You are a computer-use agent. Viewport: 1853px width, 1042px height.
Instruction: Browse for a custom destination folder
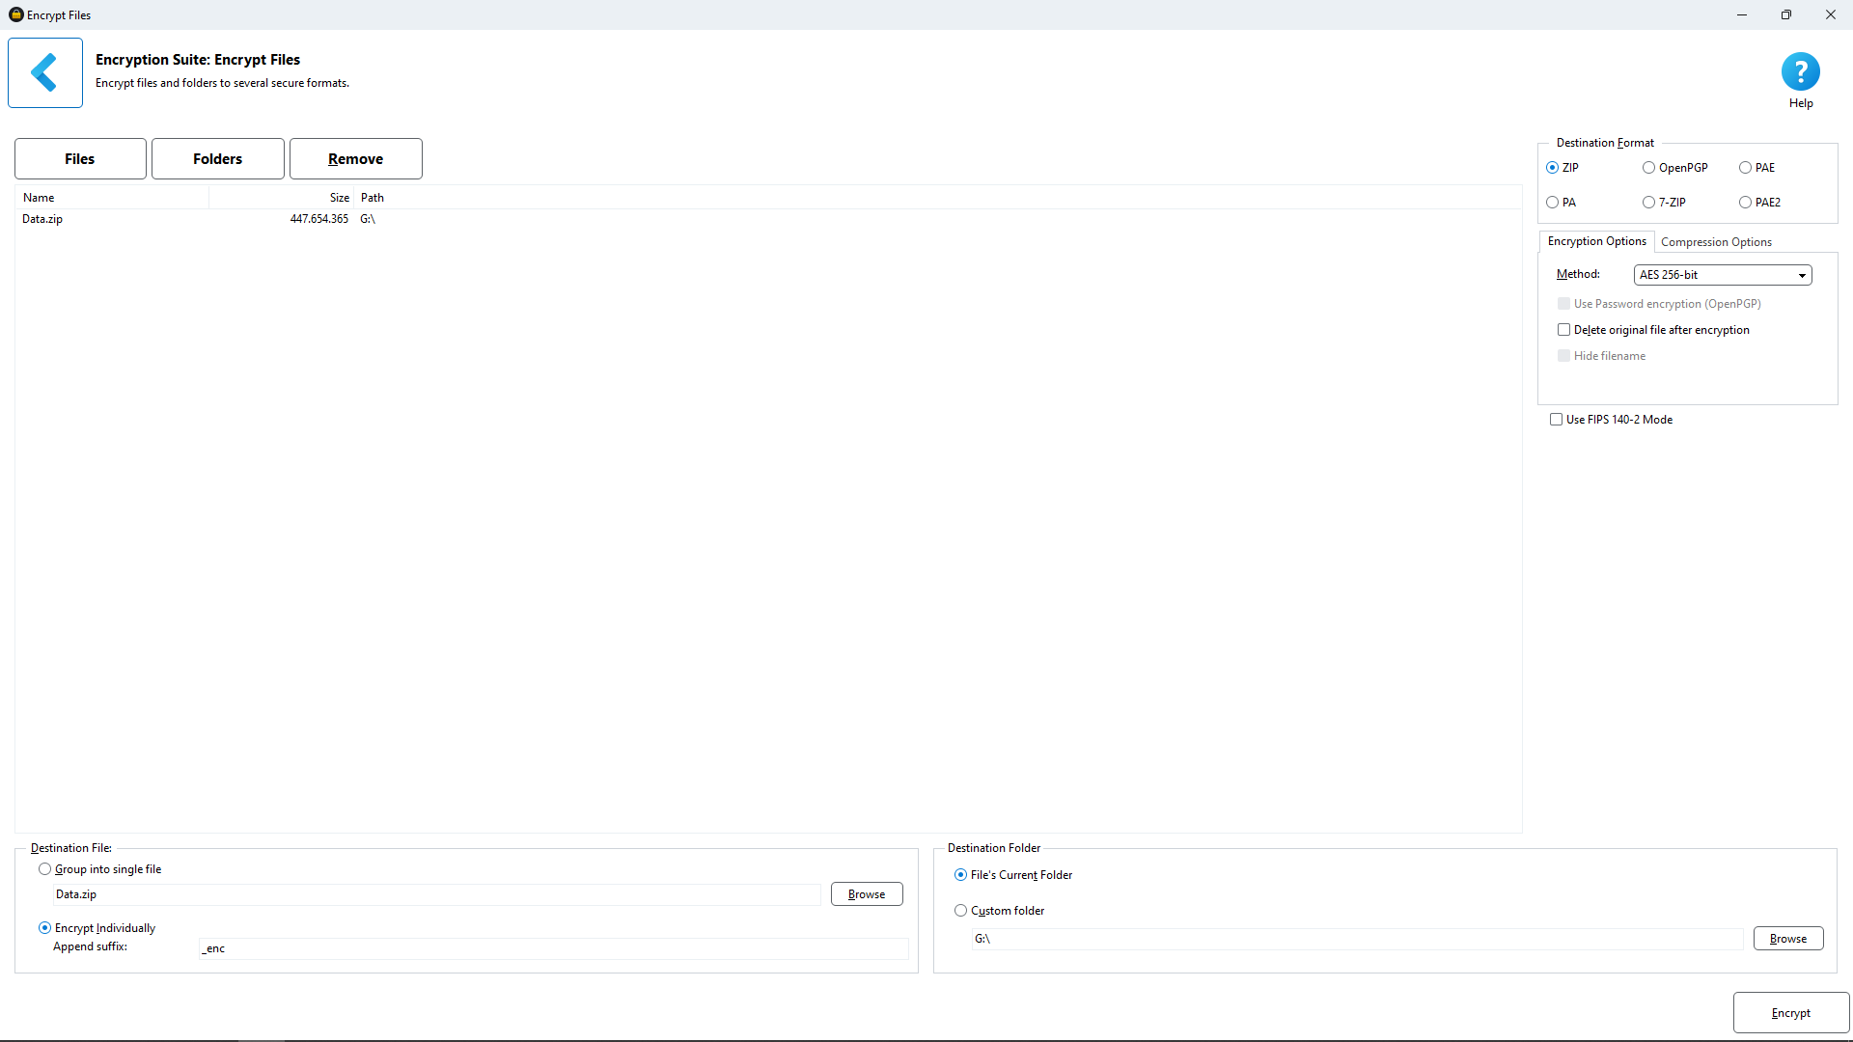click(1786, 938)
